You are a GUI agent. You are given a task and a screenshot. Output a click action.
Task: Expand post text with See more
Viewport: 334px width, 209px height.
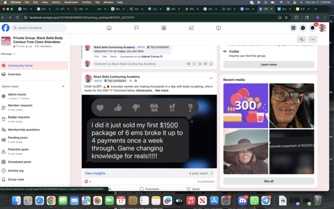coord(162,91)
